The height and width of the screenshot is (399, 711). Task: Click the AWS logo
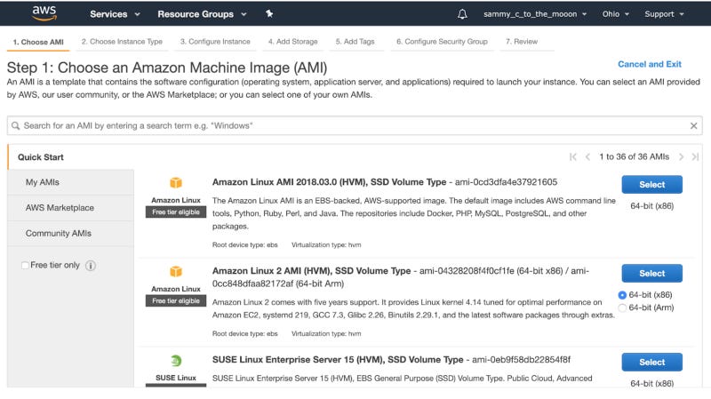pos(44,13)
